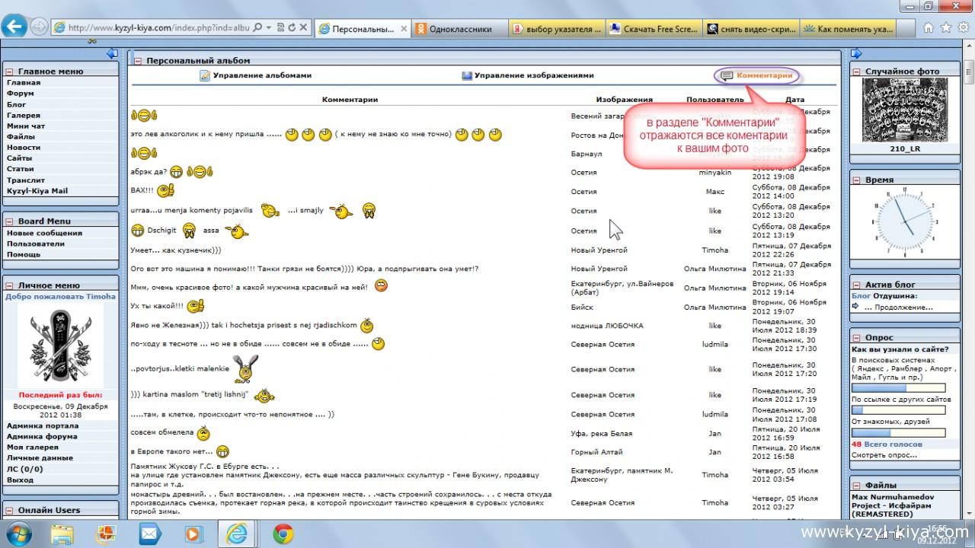
Task: Click the browser Forward arrow
Action: [x=39, y=27]
